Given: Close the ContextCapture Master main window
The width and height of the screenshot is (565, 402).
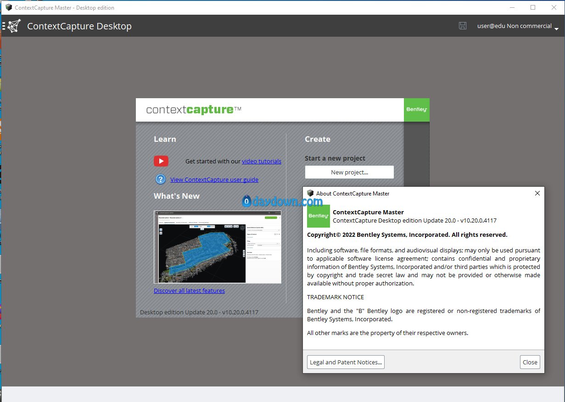Looking at the screenshot, I should coord(554,7).
